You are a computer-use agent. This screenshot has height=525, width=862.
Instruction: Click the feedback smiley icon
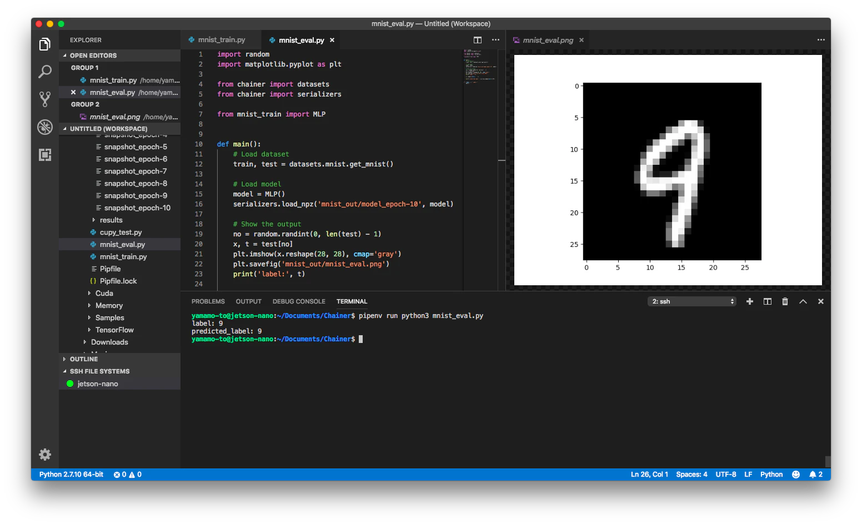pos(796,474)
